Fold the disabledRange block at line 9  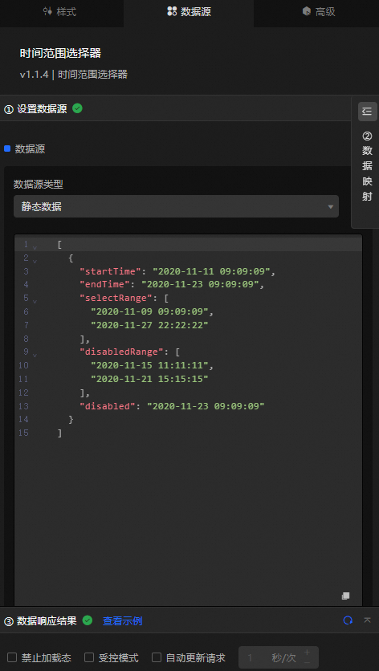pyautogui.click(x=35, y=354)
